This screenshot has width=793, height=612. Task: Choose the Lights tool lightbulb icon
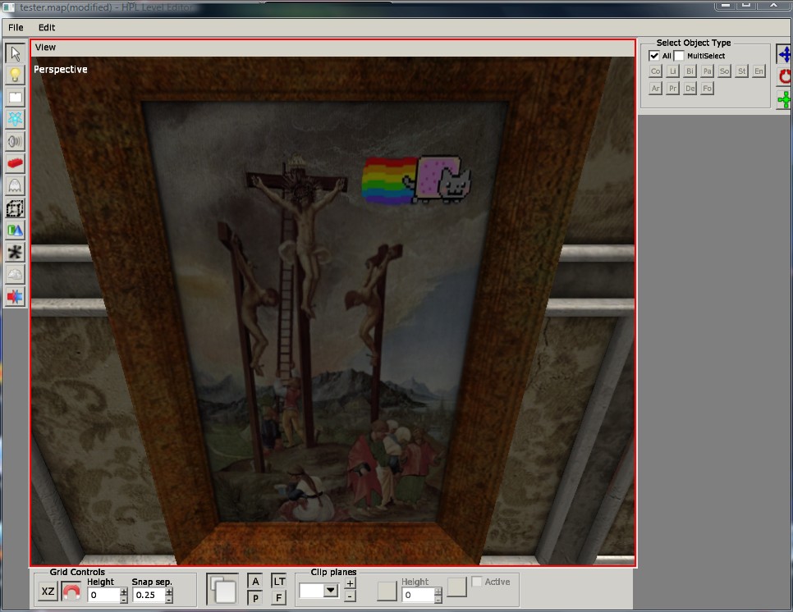(x=15, y=75)
